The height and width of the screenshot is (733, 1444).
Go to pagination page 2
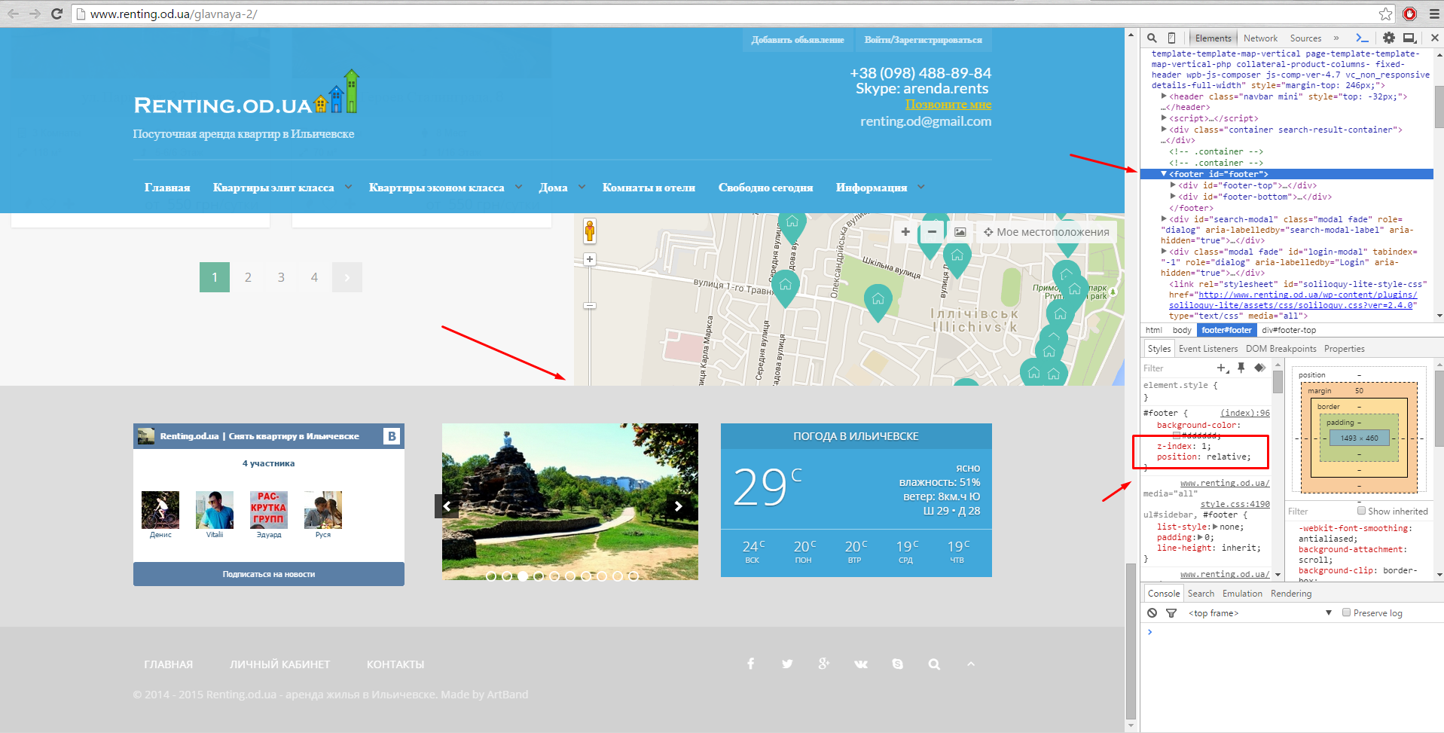tap(248, 277)
